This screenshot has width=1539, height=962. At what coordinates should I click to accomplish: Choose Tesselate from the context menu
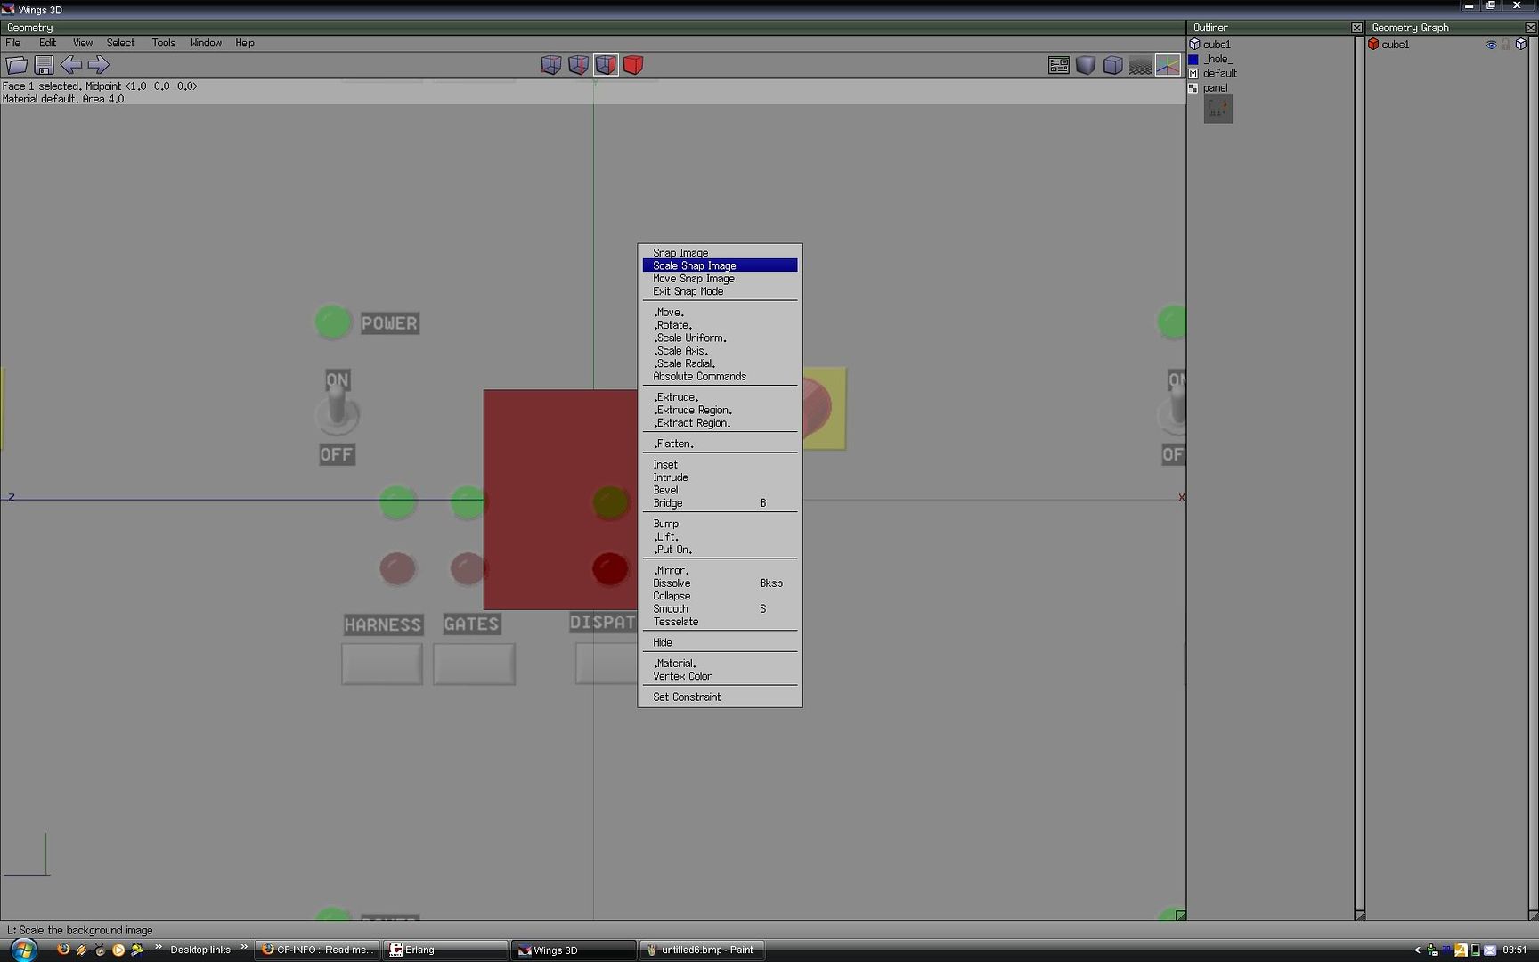click(720, 622)
